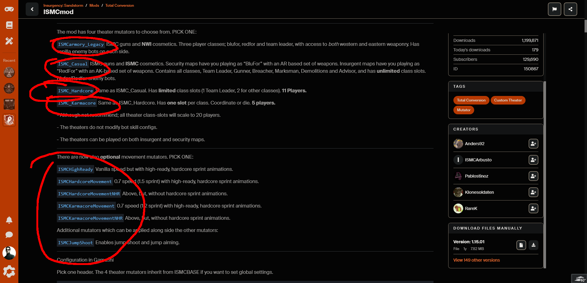
Task: Open the settings gear in sidebar
Action: [9, 271]
